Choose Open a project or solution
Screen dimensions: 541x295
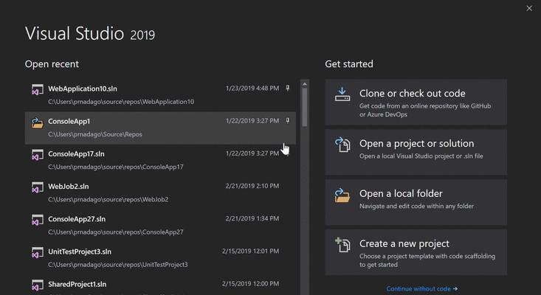[x=416, y=152]
